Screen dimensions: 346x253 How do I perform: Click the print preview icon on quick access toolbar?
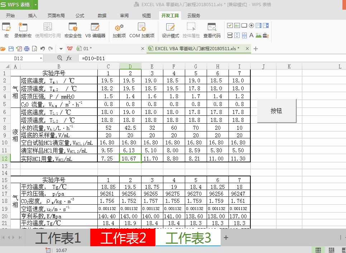pos(34,48)
